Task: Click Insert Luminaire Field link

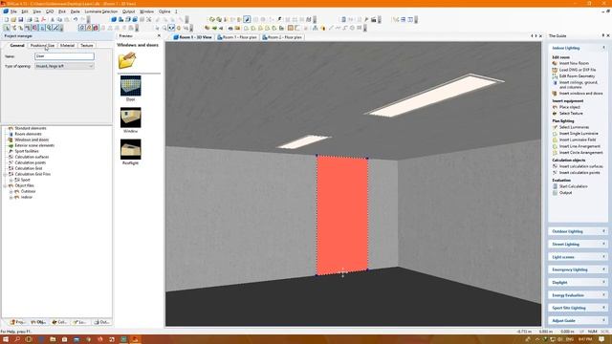Action: (578, 140)
